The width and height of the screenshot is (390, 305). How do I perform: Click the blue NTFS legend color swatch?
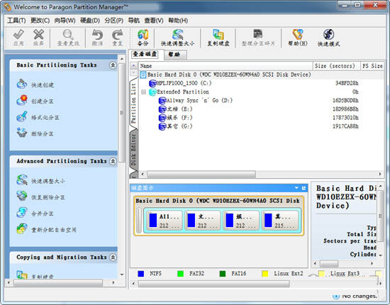pos(141,274)
